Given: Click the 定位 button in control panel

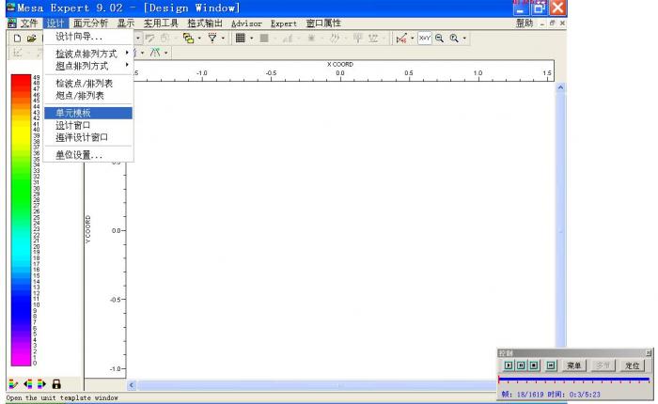Looking at the screenshot, I should [x=632, y=365].
